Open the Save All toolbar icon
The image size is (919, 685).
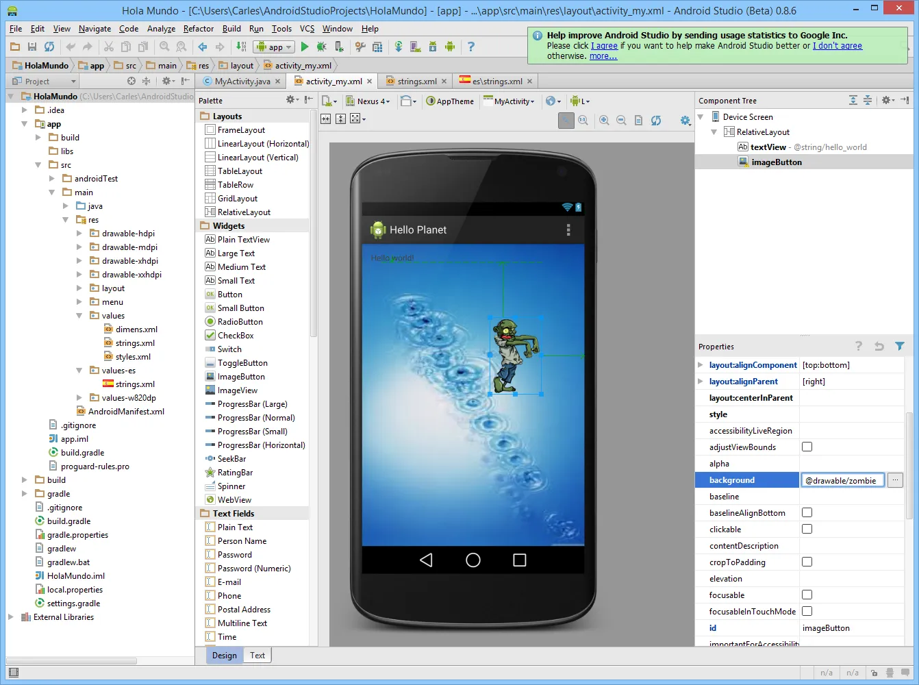32,47
